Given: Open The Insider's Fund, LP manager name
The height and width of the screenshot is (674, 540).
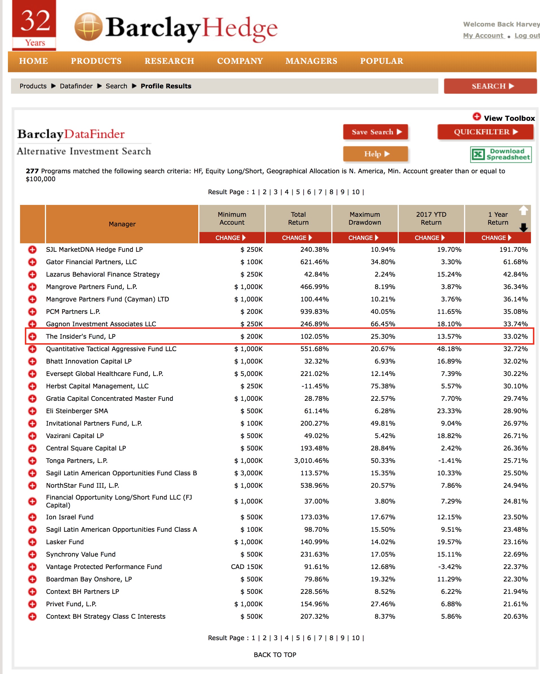Looking at the screenshot, I should point(81,336).
